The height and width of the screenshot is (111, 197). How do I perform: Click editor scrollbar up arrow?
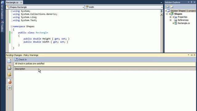point(162,14)
